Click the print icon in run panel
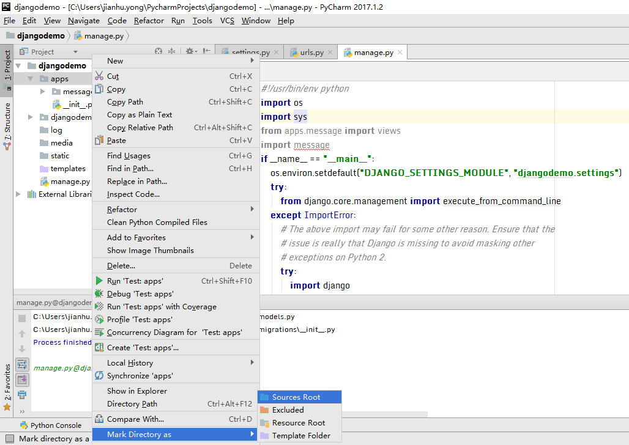629x445 pixels. (x=22, y=395)
